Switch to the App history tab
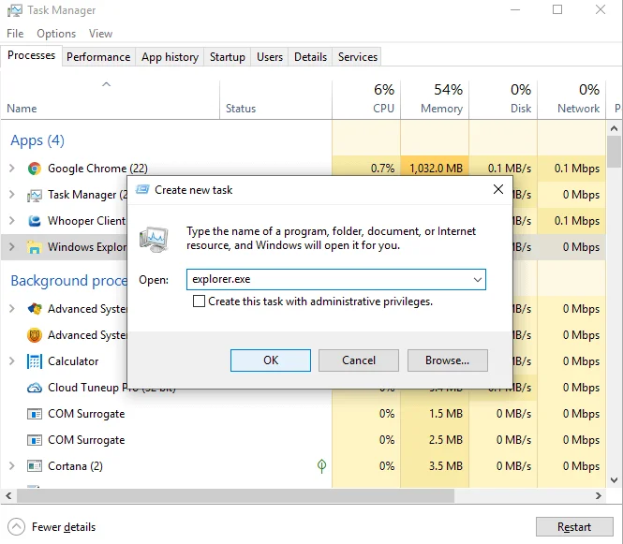 pos(170,57)
